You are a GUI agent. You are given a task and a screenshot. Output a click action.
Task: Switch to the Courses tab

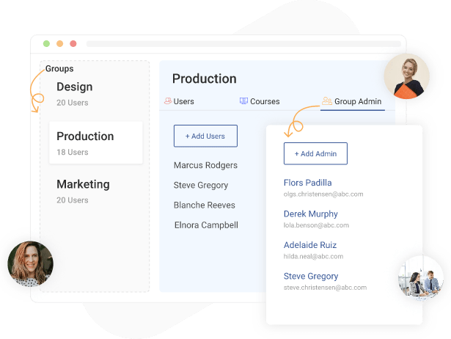pyautogui.click(x=265, y=101)
